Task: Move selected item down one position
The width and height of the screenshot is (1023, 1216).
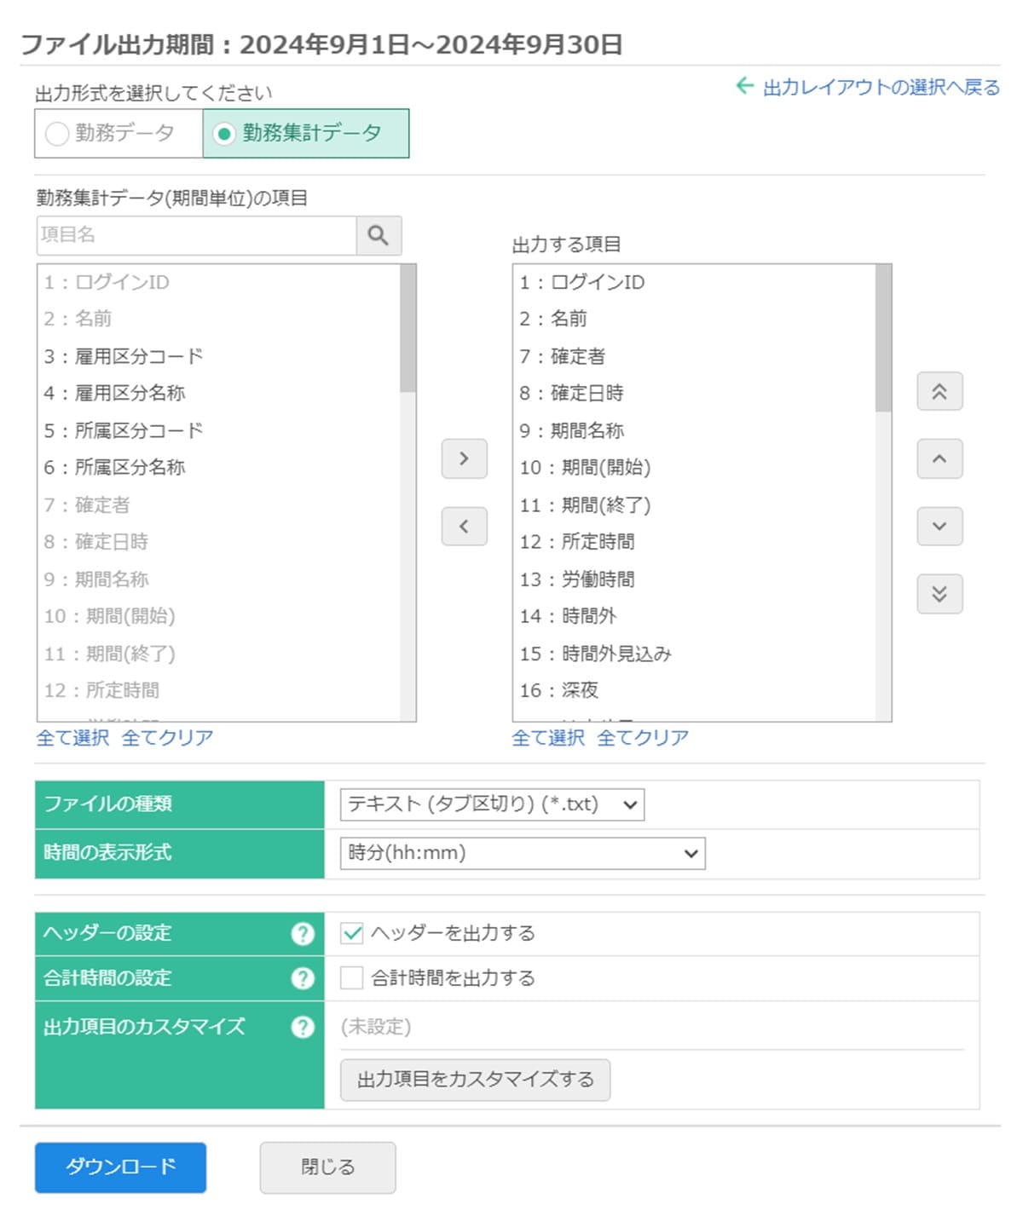Action: click(x=939, y=526)
